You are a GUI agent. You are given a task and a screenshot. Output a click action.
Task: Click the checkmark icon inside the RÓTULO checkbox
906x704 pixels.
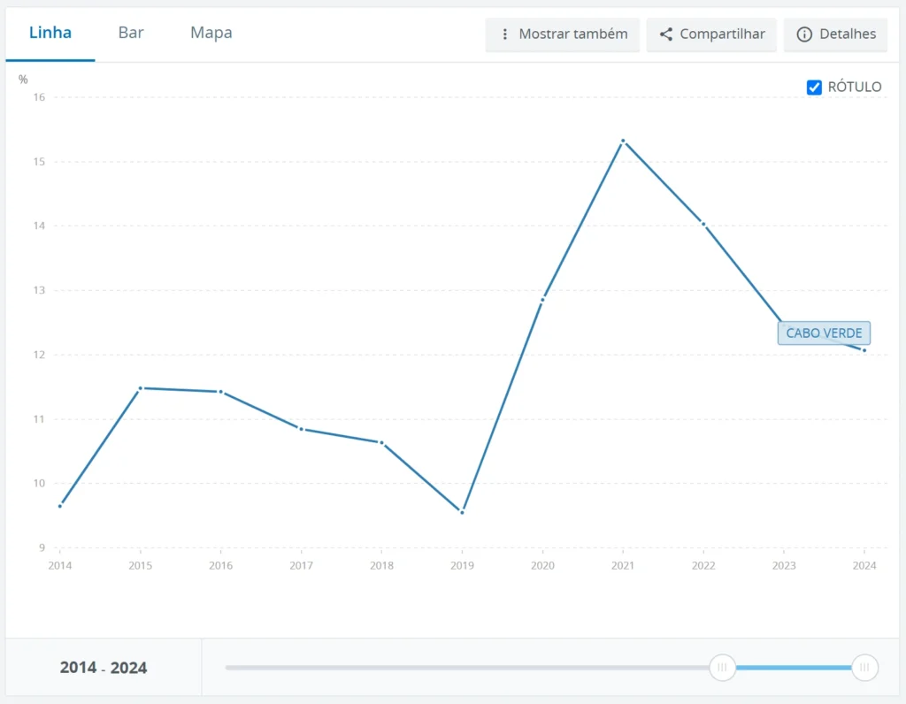[x=813, y=87]
